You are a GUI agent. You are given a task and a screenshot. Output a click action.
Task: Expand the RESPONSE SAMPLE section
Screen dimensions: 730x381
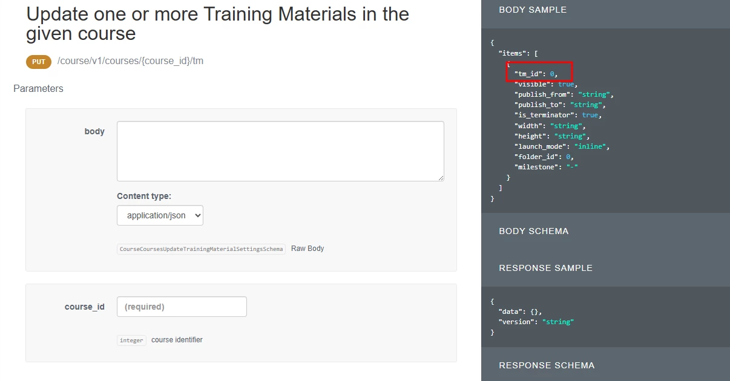[x=545, y=268]
